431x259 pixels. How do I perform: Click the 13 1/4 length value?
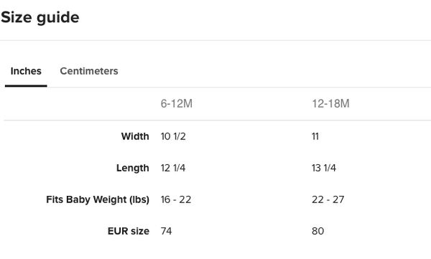(324, 168)
